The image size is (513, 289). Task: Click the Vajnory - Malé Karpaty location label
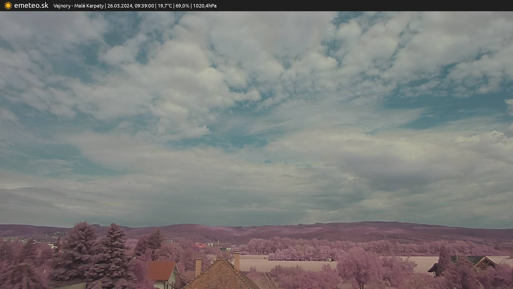[x=78, y=6]
